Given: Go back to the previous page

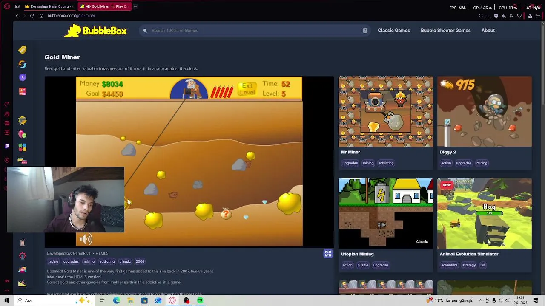Looking at the screenshot, I should 17,16.
